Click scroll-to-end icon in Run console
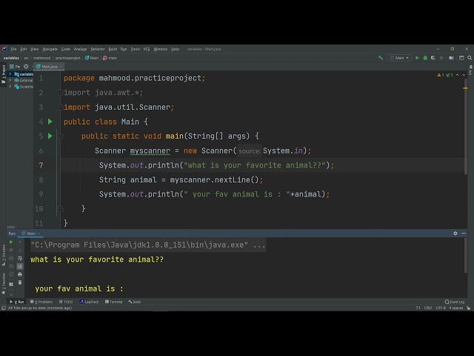Viewport: 474px width, 356px height. click(x=20, y=266)
